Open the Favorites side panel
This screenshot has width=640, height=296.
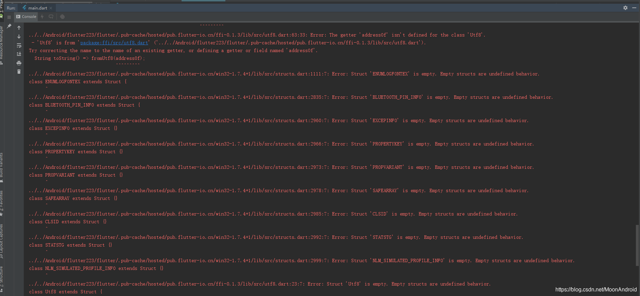(2, 203)
